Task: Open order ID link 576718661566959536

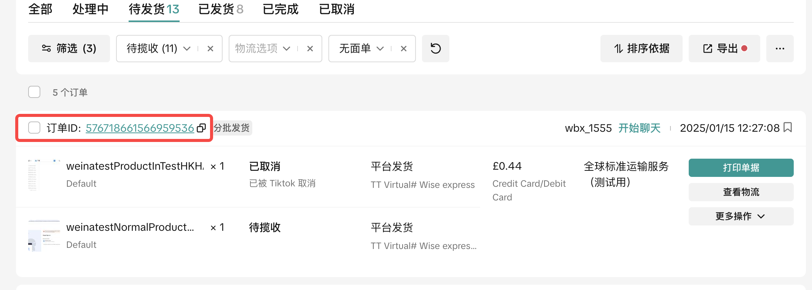Action: pyautogui.click(x=140, y=128)
